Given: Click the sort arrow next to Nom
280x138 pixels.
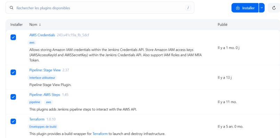Looking at the screenshot, I should [x=40, y=25].
